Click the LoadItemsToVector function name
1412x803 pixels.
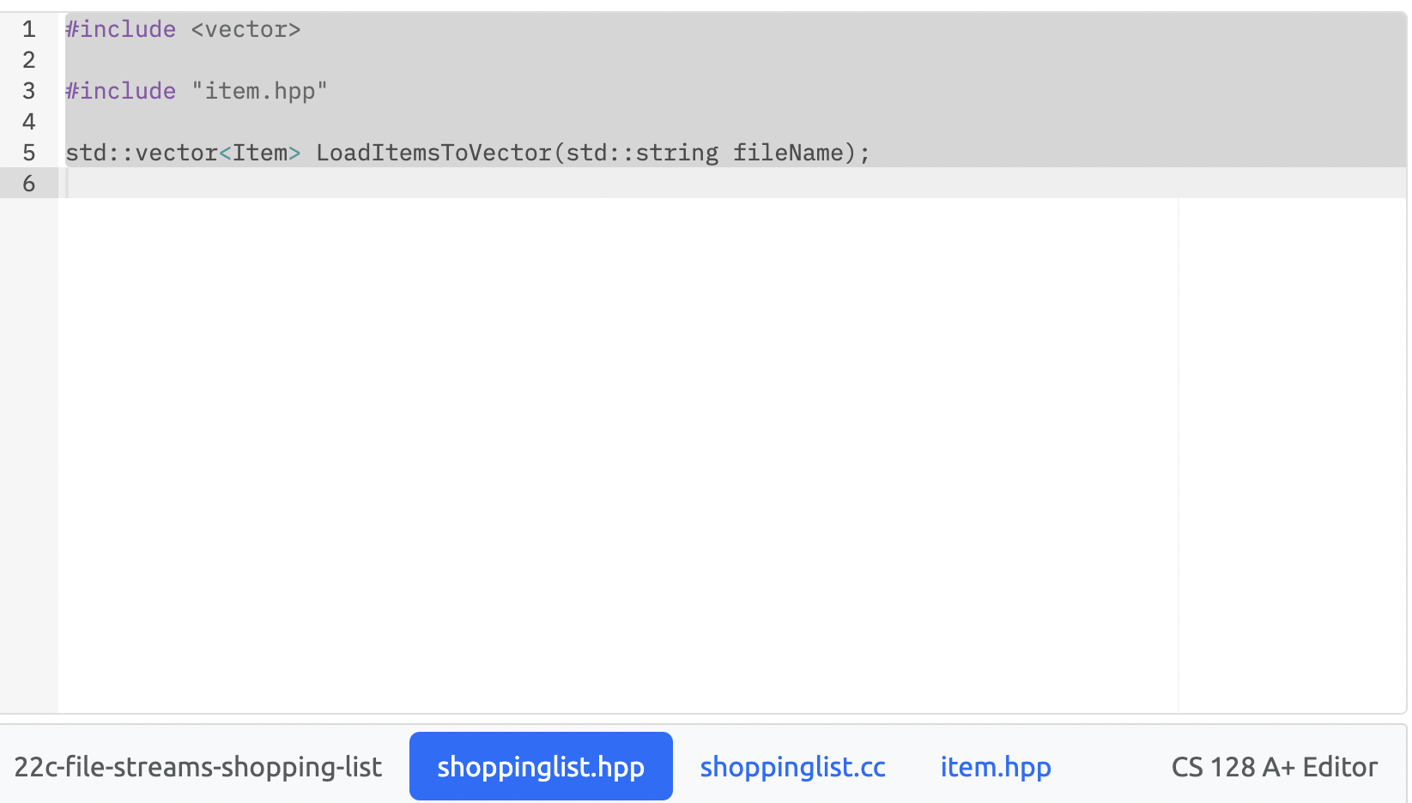coord(433,153)
